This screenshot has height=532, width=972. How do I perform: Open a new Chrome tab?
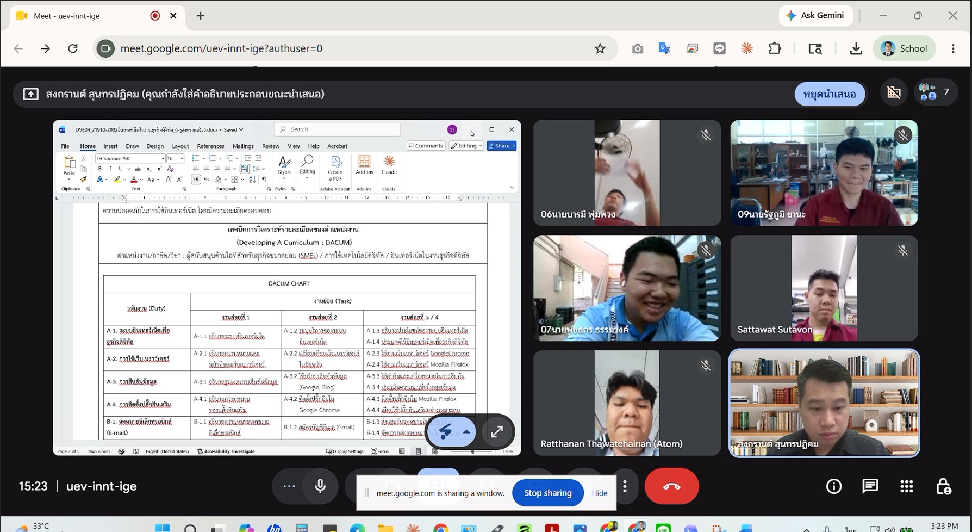pyautogui.click(x=201, y=16)
